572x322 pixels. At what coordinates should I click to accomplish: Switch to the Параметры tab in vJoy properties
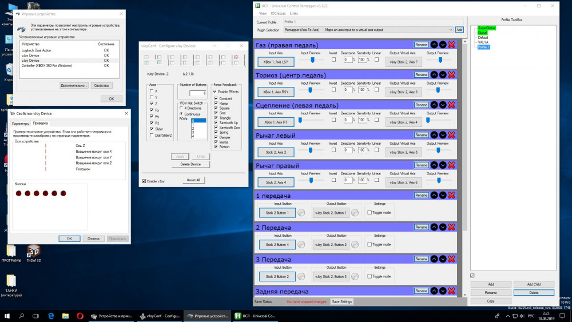click(x=21, y=123)
